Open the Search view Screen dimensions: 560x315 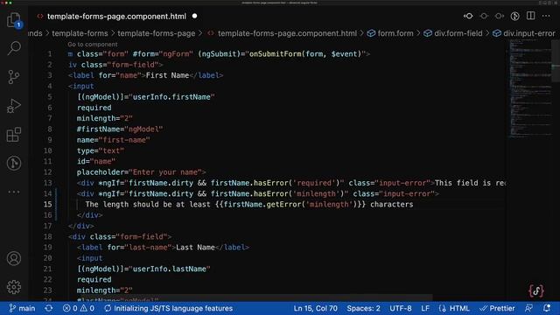click(x=14, y=48)
